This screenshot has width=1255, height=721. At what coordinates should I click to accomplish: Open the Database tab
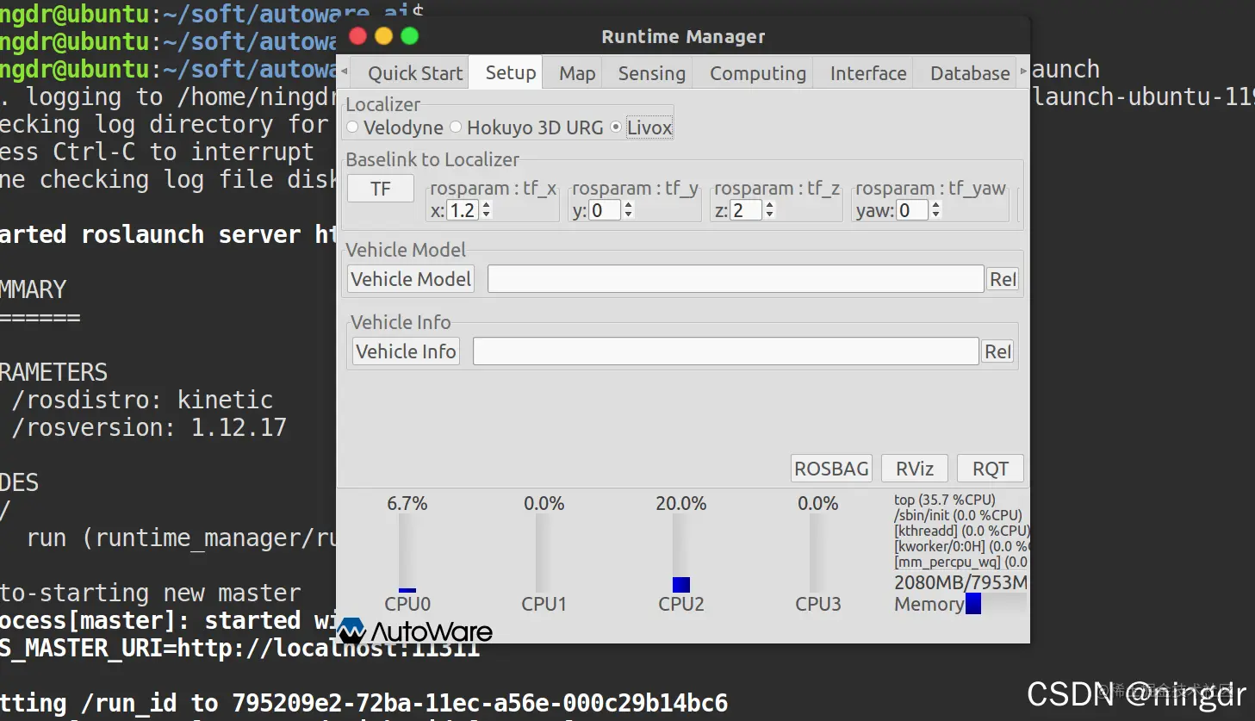(969, 73)
